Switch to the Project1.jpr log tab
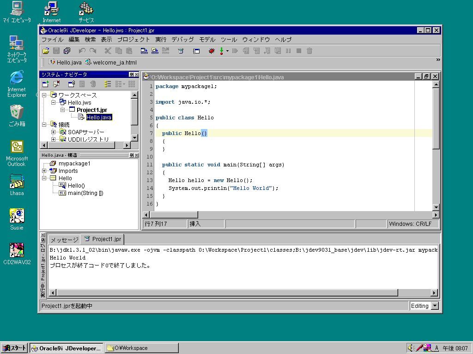This screenshot has width=473, height=354. click(103, 239)
